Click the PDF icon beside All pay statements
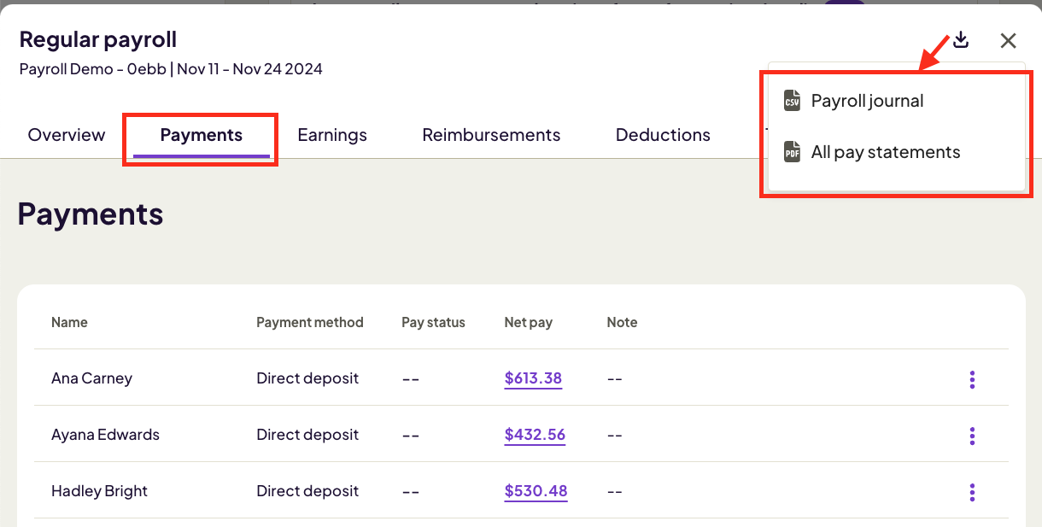1042x527 pixels. [x=793, y=152]
